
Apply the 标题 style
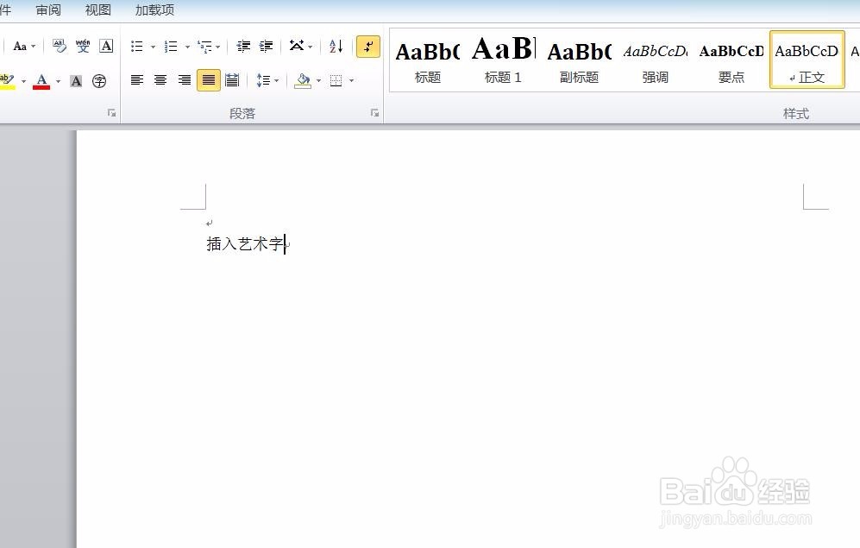[x=427, y=60]
